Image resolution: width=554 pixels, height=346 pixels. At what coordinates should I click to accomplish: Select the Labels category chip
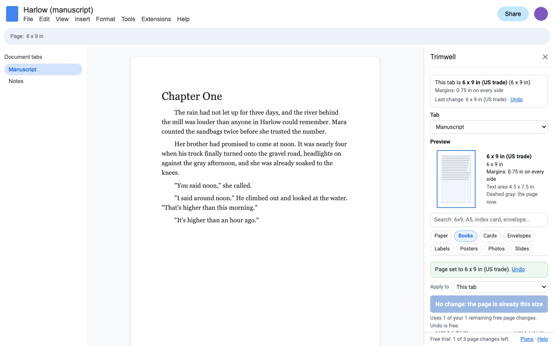coord(442,249)
